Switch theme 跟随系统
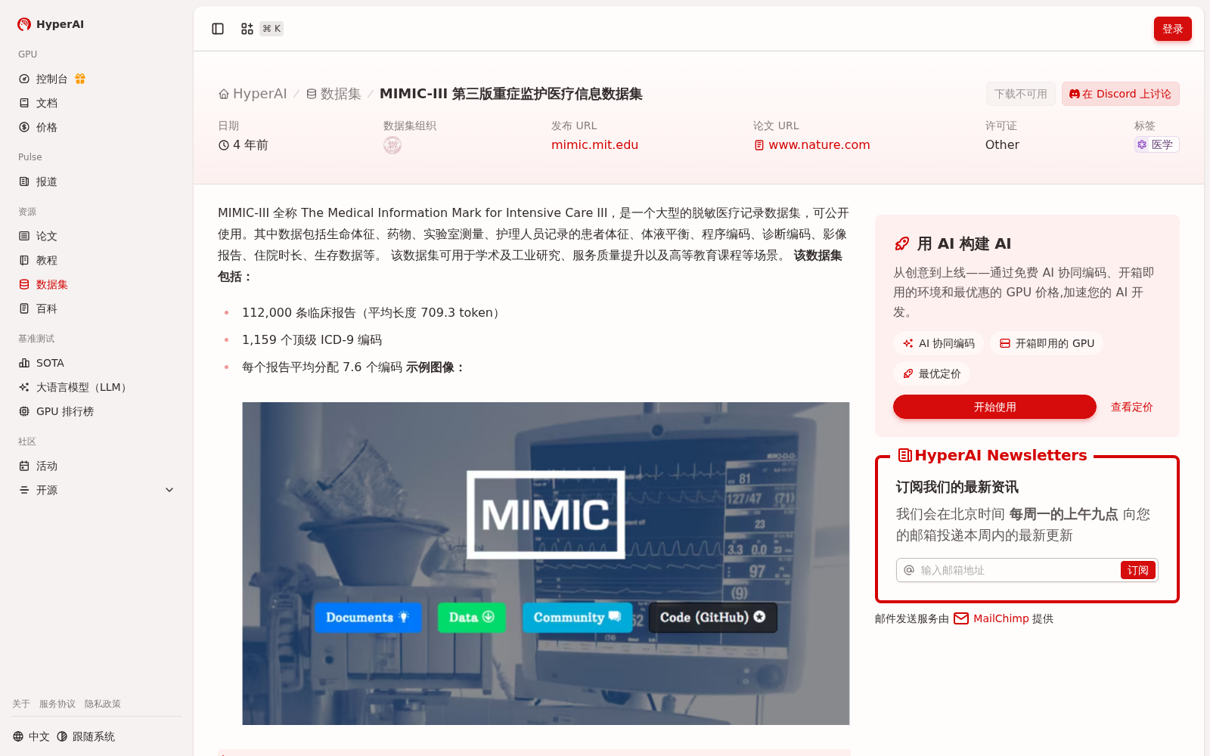The height and width of the screenshot is (756, 1210). 85,736
